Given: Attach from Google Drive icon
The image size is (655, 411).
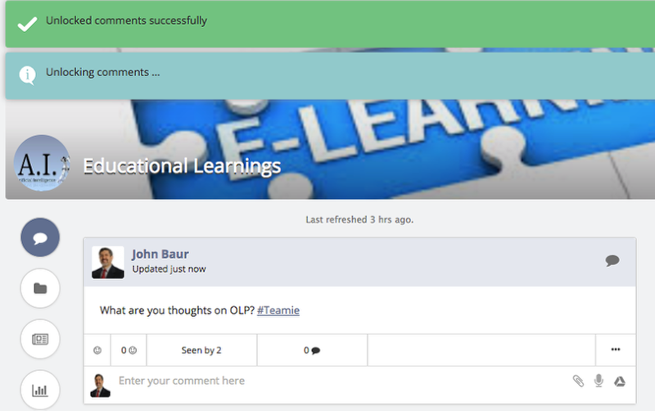Looking at the screenshot, I should pos(620,382).
